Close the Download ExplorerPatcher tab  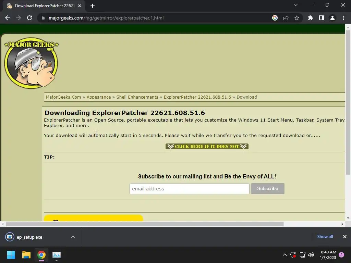click(x=80, y=6)
